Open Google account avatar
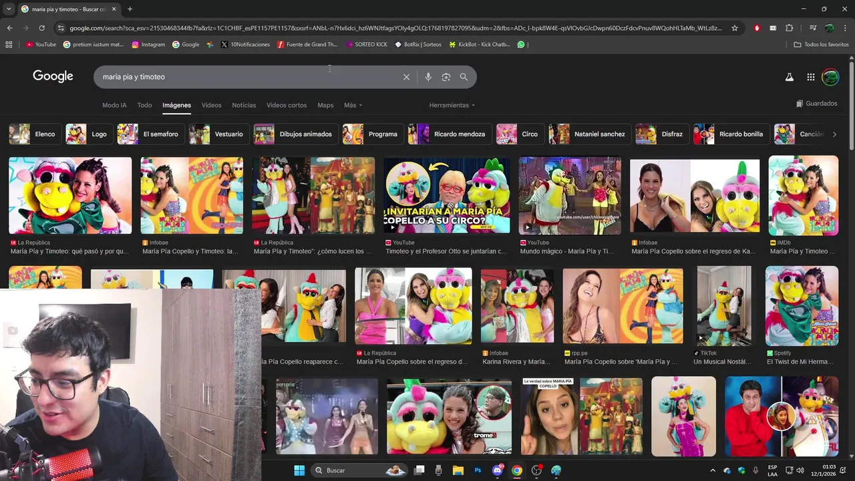This screenshot has height=481, width=855. click(x=830, y=77)
